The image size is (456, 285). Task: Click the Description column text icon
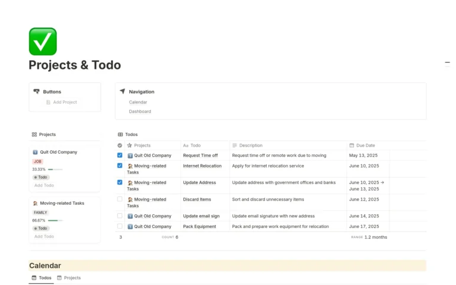click(235, 145)
